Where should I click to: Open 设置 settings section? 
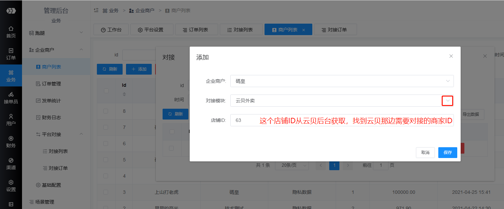point(11,185)
